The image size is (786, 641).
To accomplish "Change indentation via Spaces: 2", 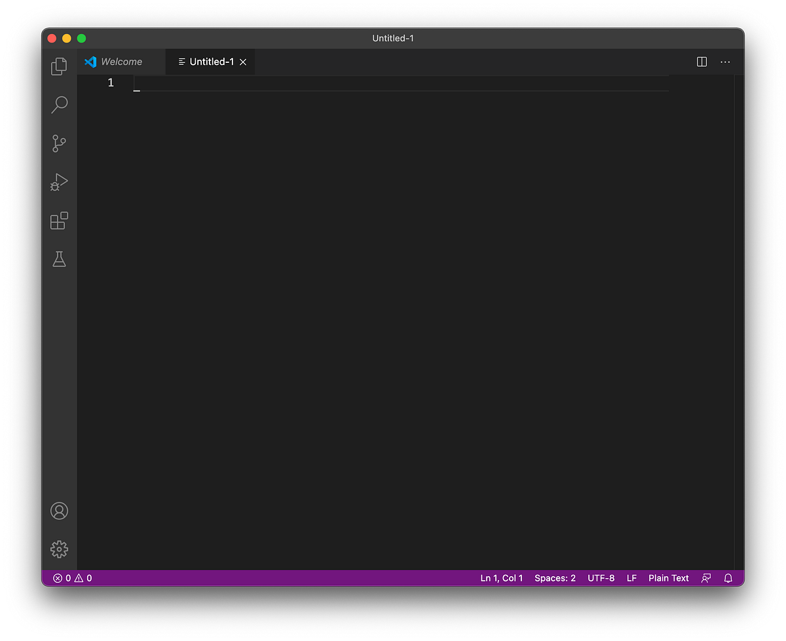I will 555,578.
